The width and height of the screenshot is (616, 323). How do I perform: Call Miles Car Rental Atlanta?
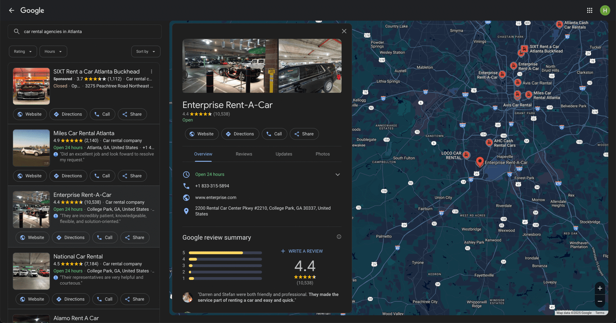click(x=102, y=176)
